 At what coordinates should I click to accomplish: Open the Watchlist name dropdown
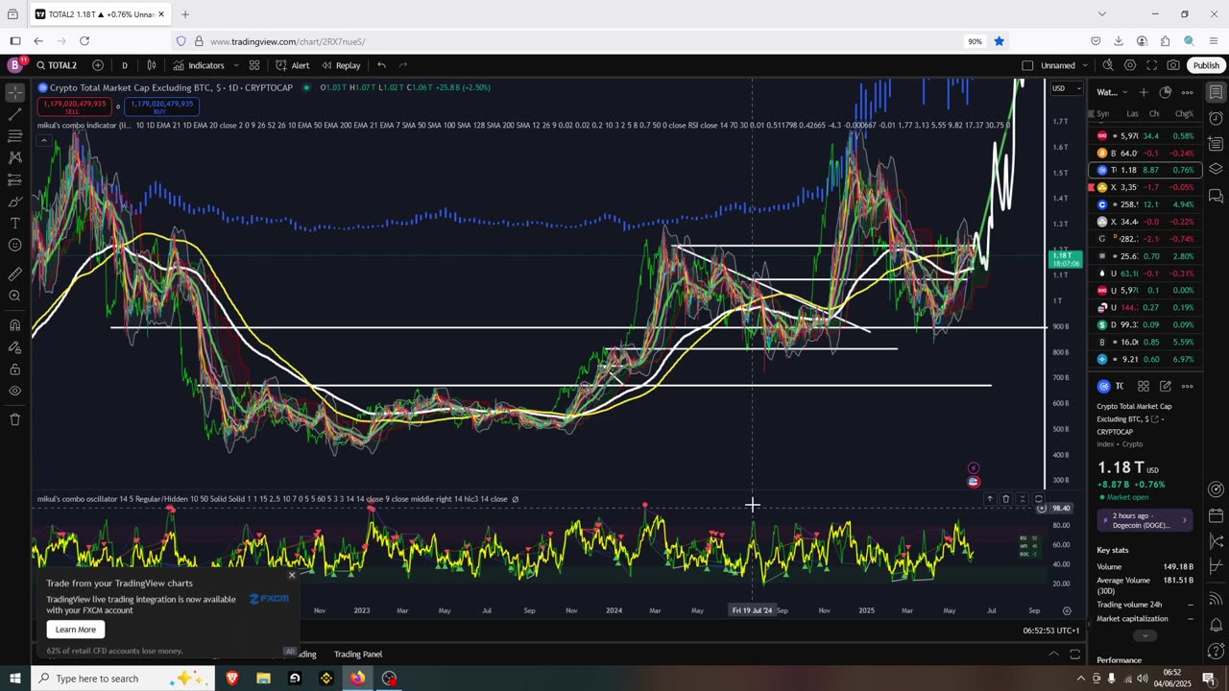[x=1112, y=92]
